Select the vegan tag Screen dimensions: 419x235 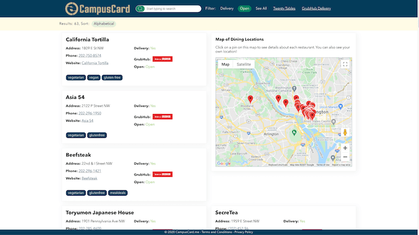click(x=94, y=78)
